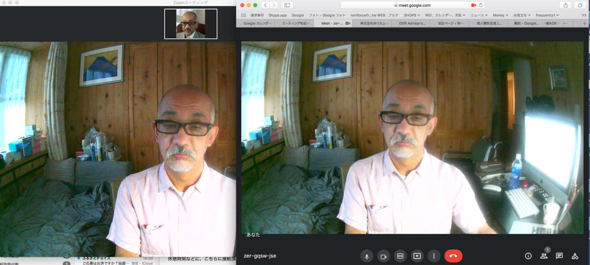Select Meet - zer tab

pyautogui.click(x=333, y=23)
